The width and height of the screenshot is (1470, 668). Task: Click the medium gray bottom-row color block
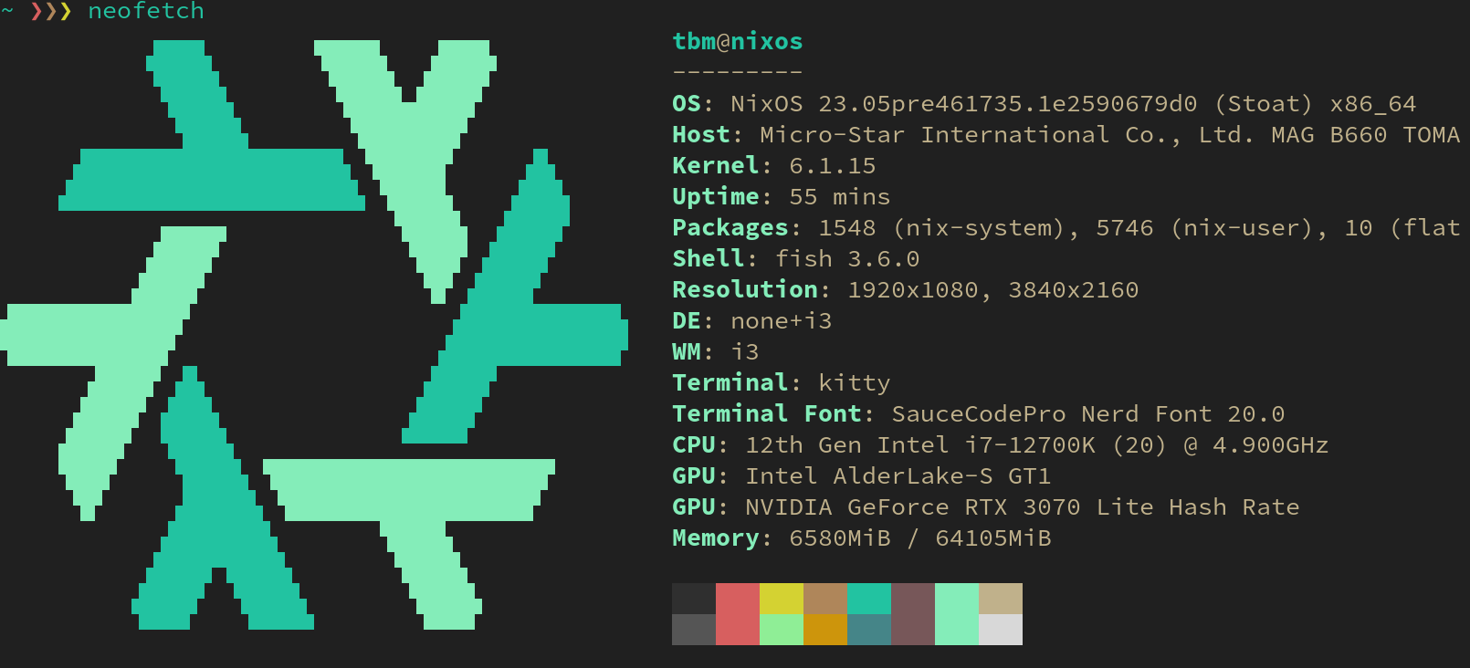coord(694,630)
